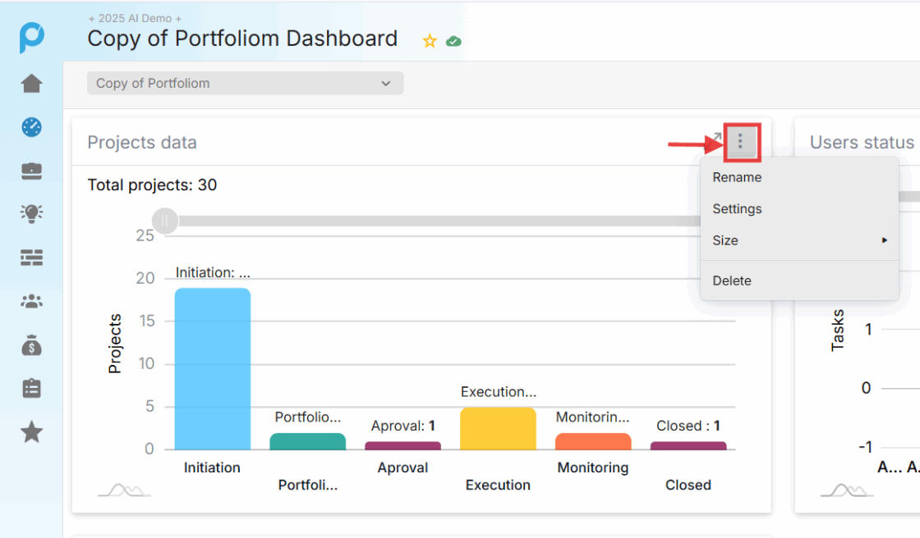Open the money bag Budget sidebar icon
Image resolution: width=920 pixels, height=538 pixels.
tap(31, 345)
